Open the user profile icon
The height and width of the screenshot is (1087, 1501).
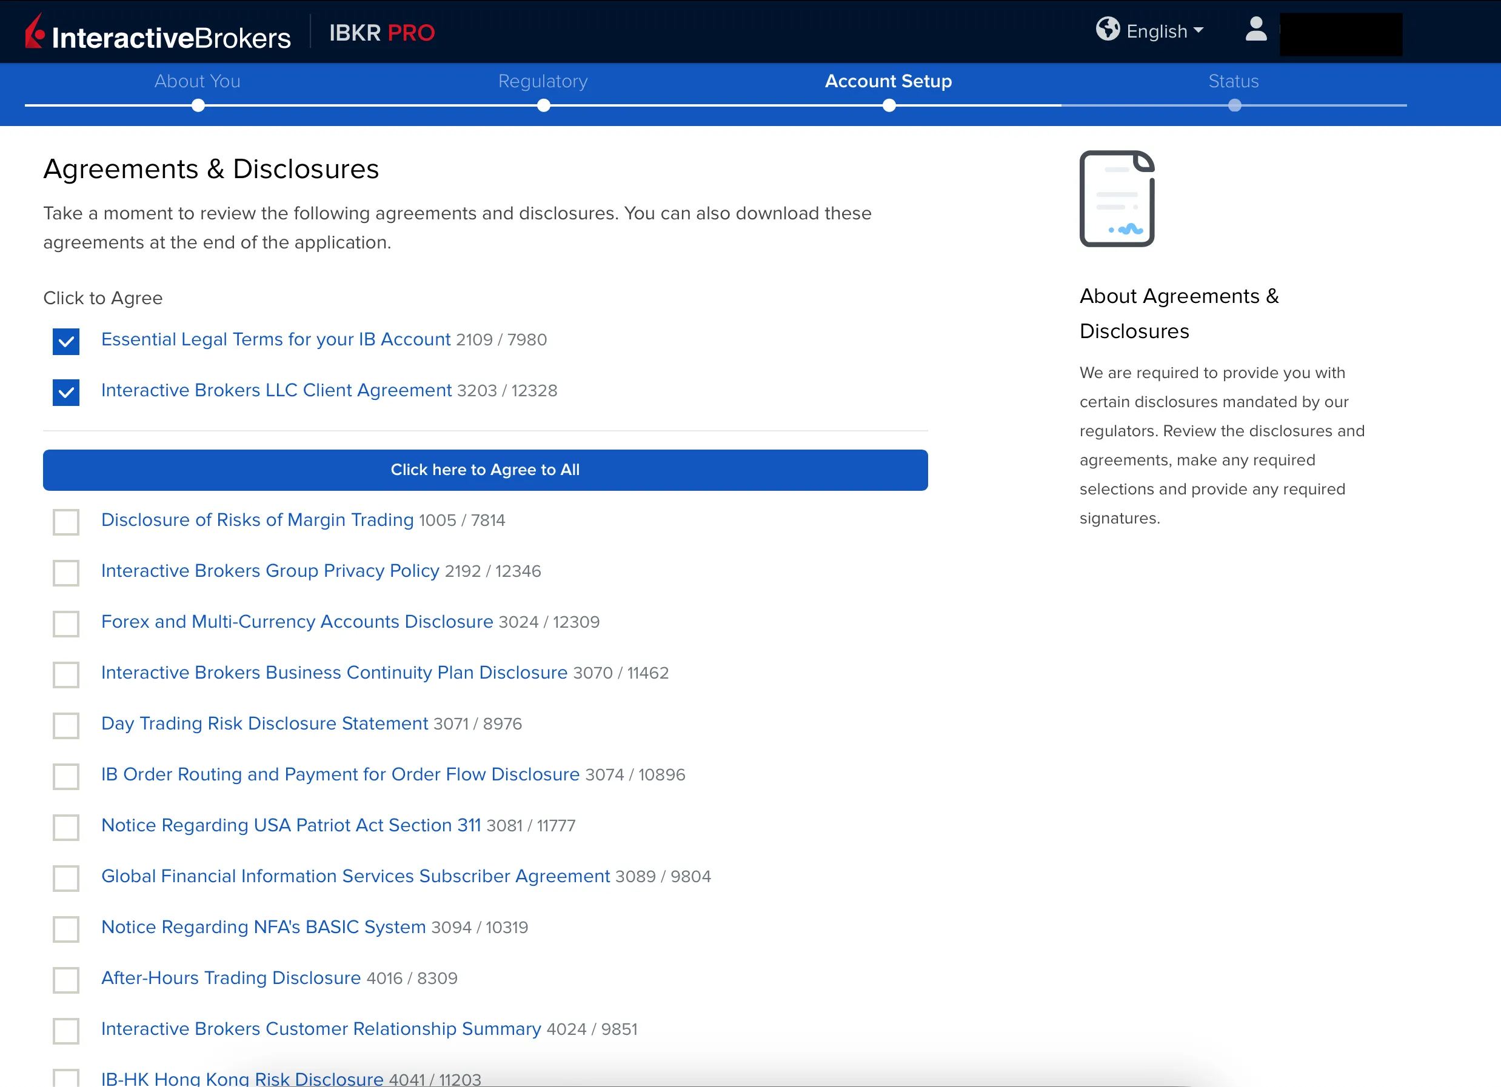tap(1255, 29)
